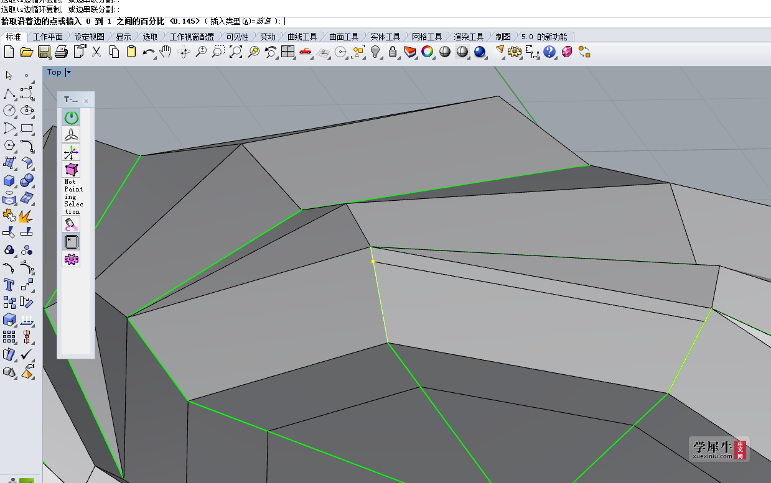
Task: Open the options gear icon
Action: [x=514, y=52]
